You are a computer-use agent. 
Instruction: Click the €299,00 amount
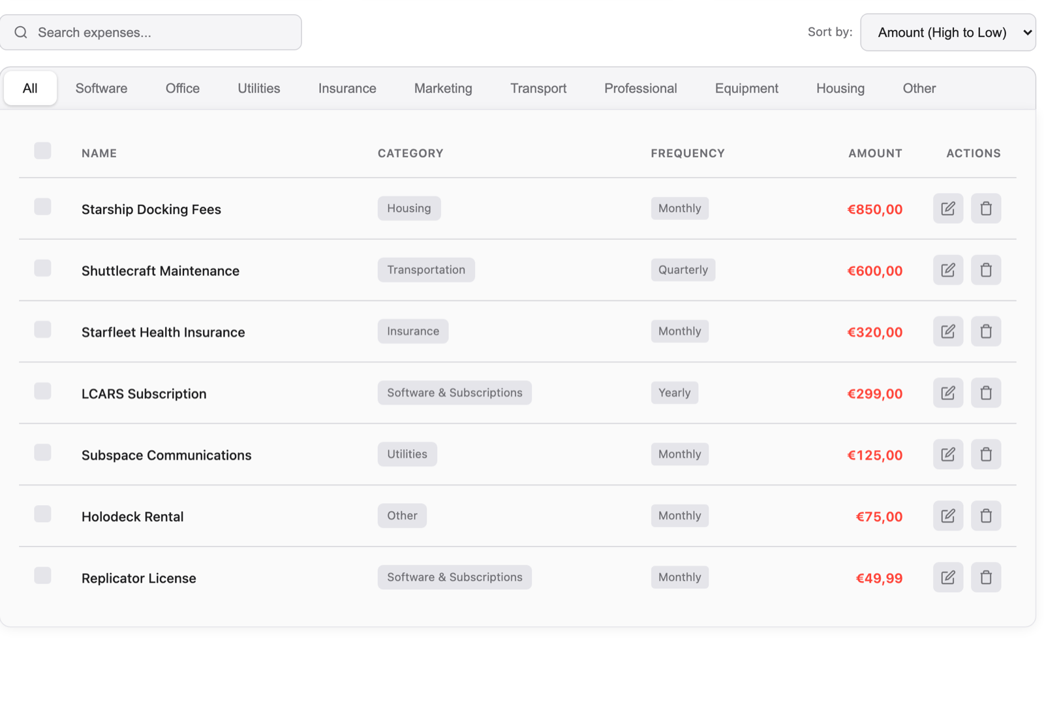(x=875, y=393)
